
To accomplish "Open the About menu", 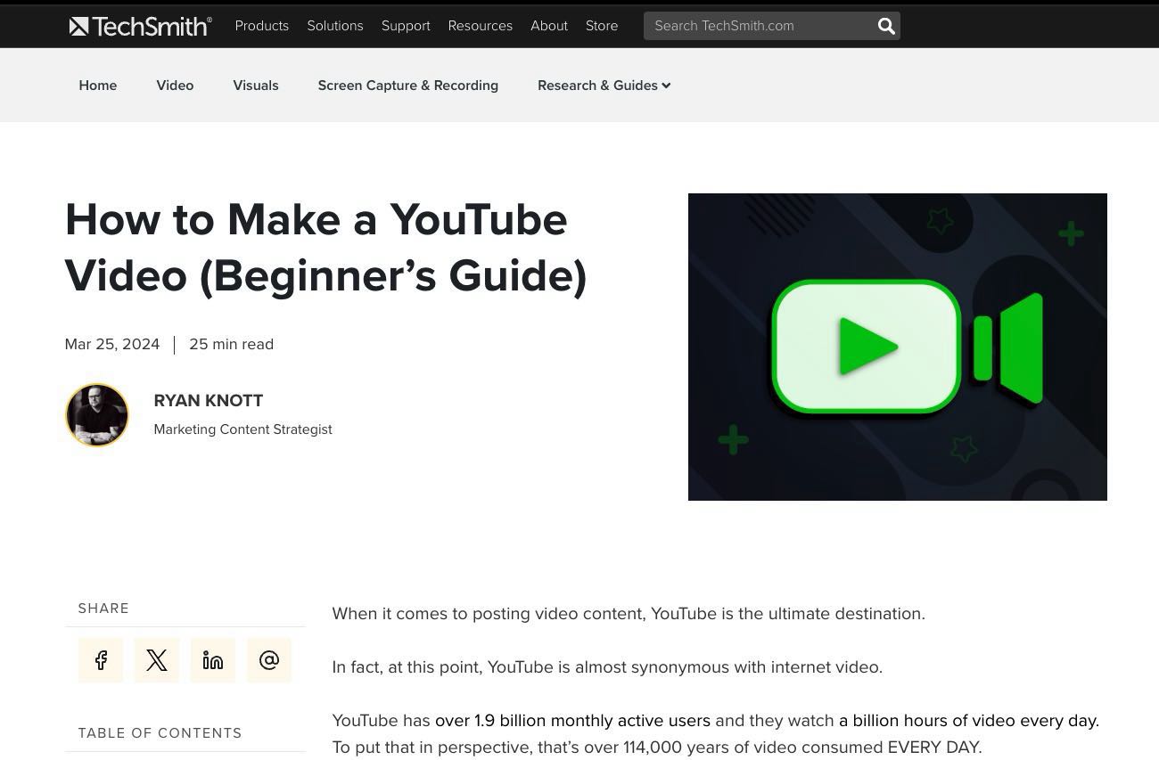I will [x=549, y=26].
